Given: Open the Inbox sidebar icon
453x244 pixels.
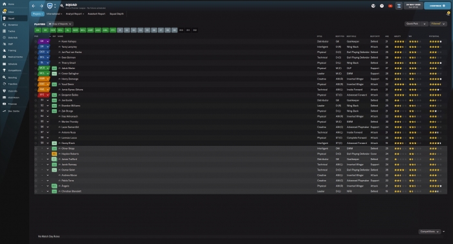Looking at the screenshot, I should pyautogui.click(x=5, y=11).
